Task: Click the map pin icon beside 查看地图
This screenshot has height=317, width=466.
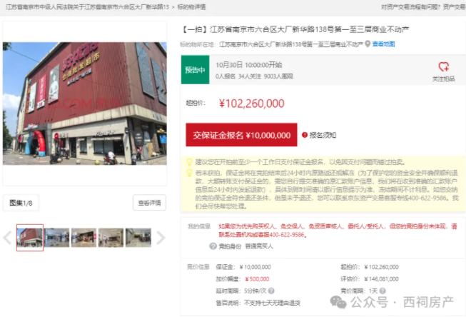Action: tap(367, 44)
